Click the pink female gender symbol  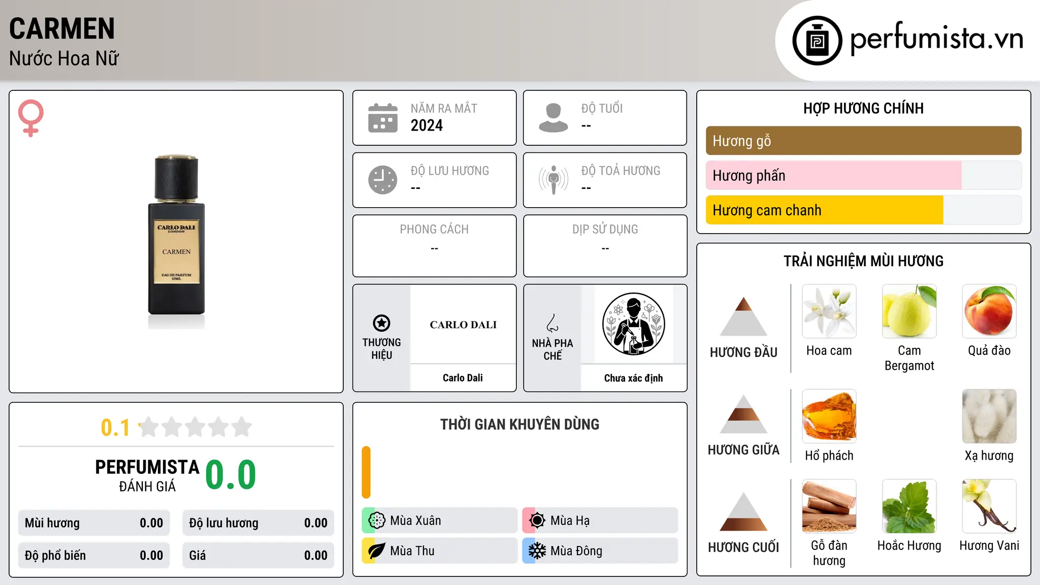click(x=31, y=118)
